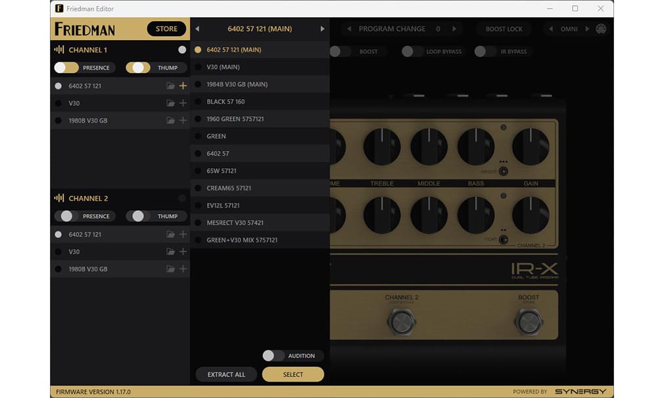Click plus icon on Channel 1 1980B V30 GB
This screenshot has width=664, height=398.
183,121
